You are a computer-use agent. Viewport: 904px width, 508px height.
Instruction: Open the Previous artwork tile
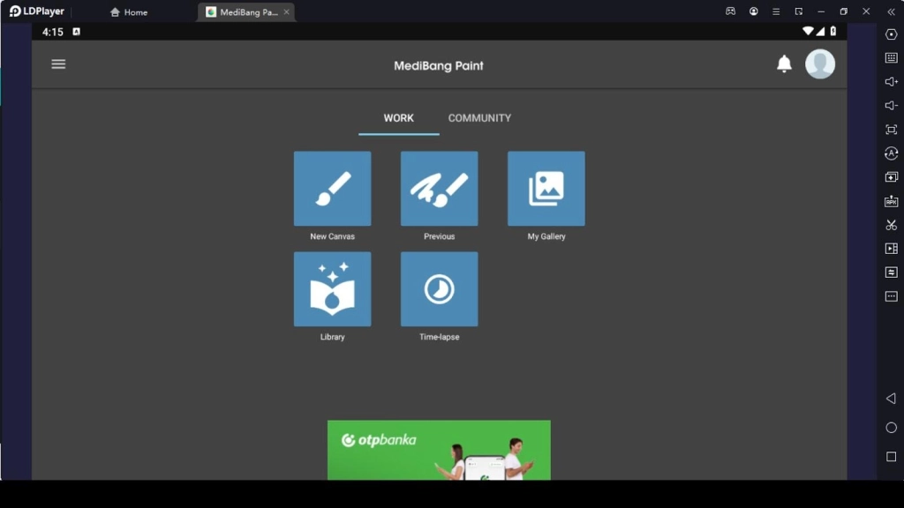[440, 189]
